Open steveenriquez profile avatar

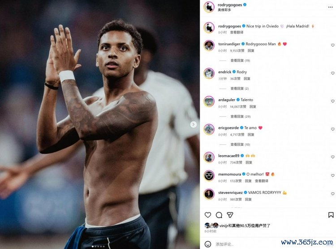pos(209,194)
